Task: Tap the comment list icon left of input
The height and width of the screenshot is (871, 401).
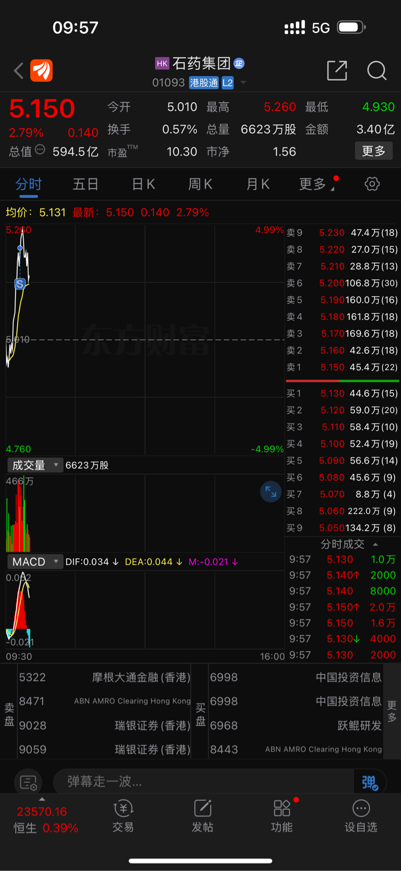Action: pyautogui.click(x=28, y=782)
